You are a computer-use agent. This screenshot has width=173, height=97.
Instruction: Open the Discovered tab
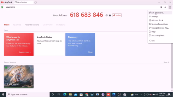48,25
